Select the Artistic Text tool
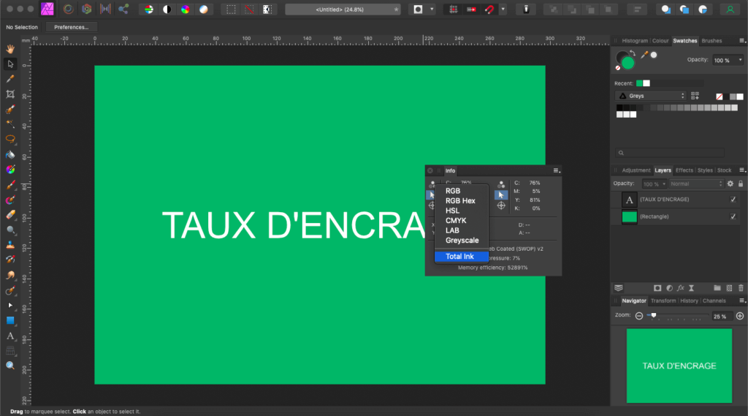The height and width of the screenshot is (416, 748). (x=10, y=336)
